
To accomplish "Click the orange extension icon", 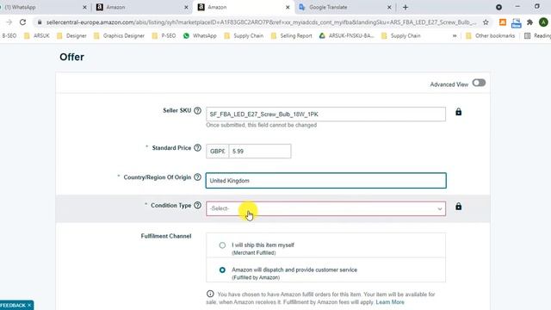I will (503, 22).
